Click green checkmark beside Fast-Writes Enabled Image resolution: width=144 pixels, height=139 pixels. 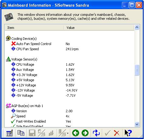click(13, 121)
